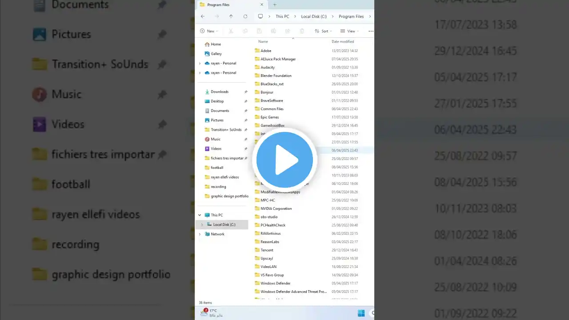
Task: Click the Share icon in the toolbar
Action: click(288, 31)
